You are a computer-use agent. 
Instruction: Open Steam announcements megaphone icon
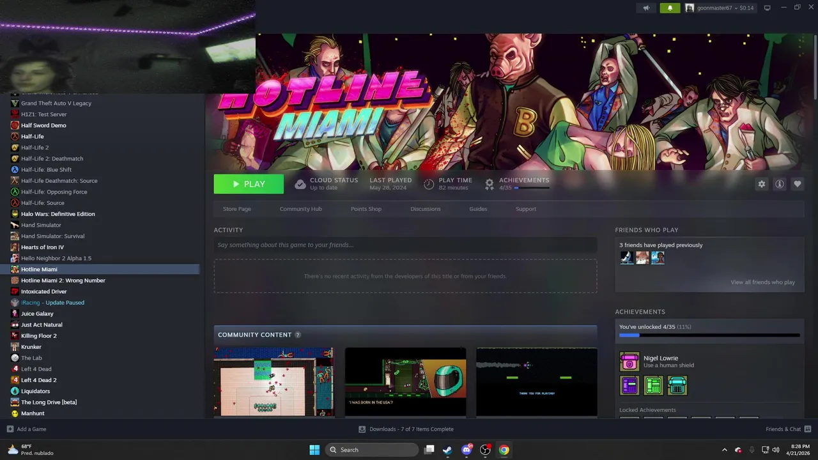point(647,8)
